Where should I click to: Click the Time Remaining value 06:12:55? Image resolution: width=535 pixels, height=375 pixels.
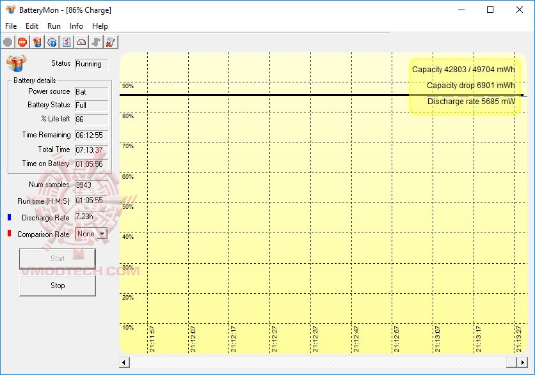point(92,135)
